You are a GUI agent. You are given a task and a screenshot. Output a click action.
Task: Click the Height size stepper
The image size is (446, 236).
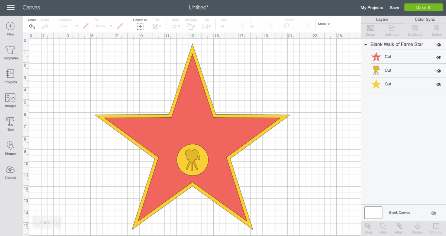[272, 26]
